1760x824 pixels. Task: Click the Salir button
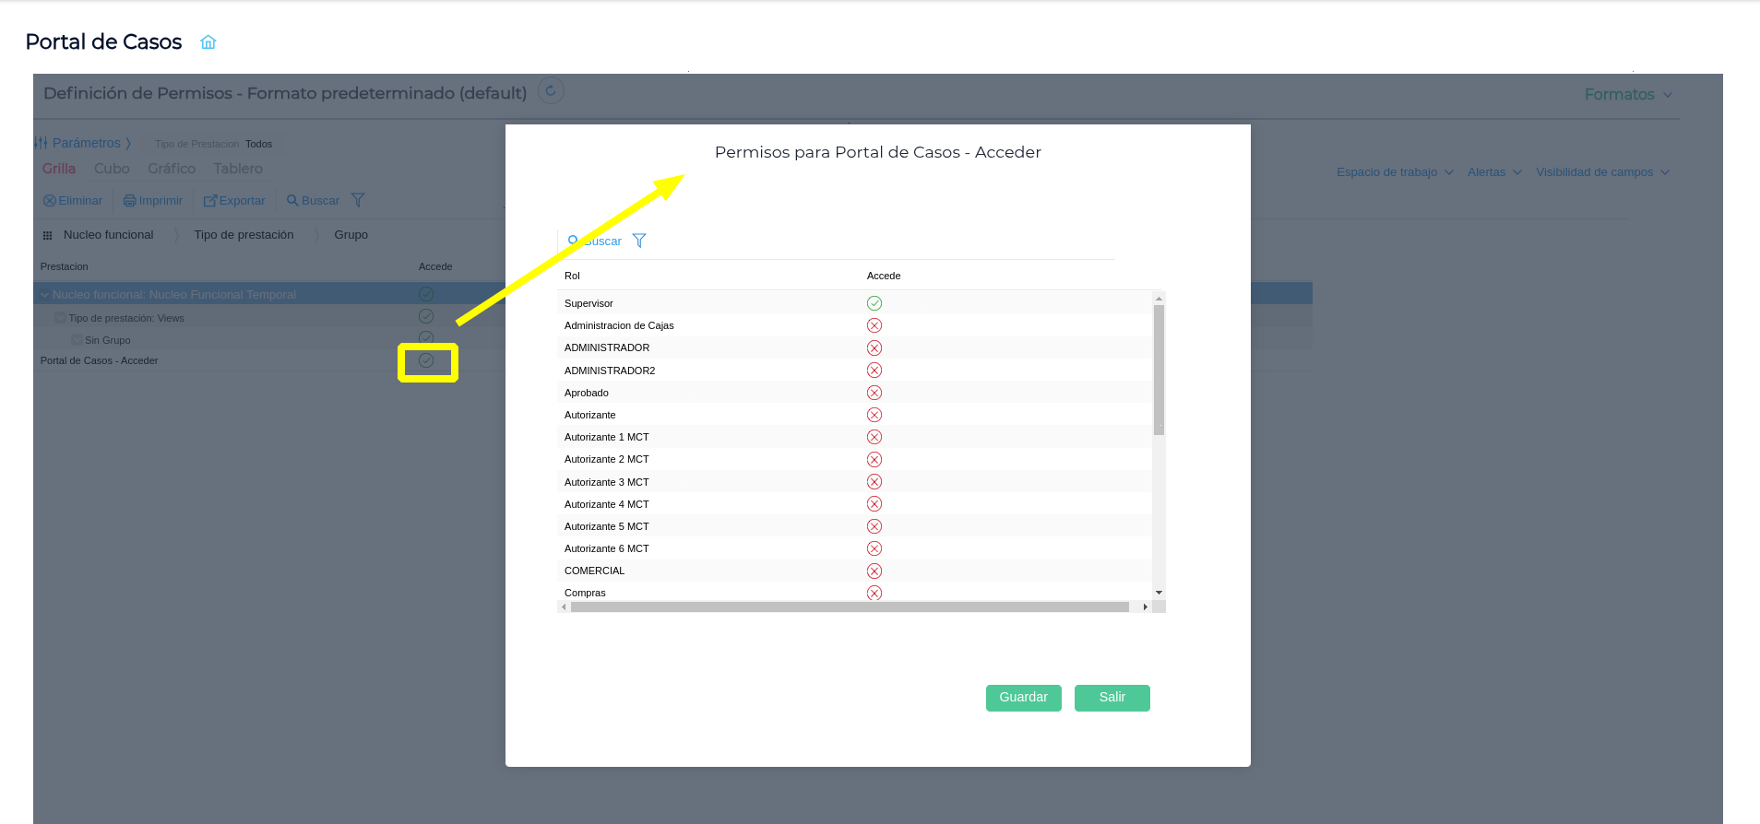1112,698
